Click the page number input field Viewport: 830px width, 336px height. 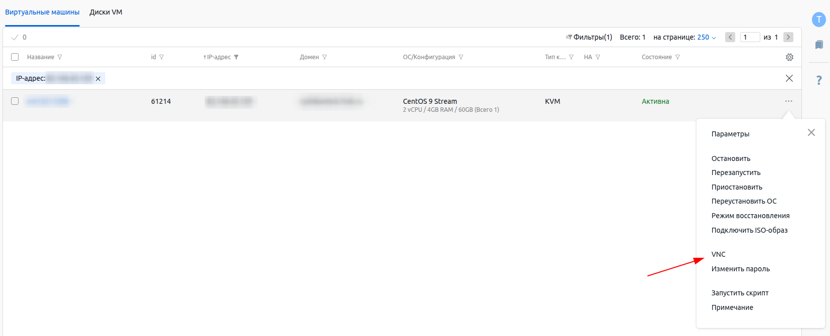pyautogui.click(x=750, y=37)
